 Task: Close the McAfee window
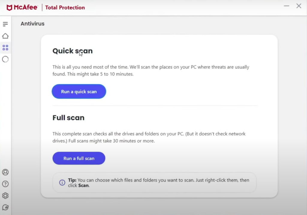click(x=299, y=6)
